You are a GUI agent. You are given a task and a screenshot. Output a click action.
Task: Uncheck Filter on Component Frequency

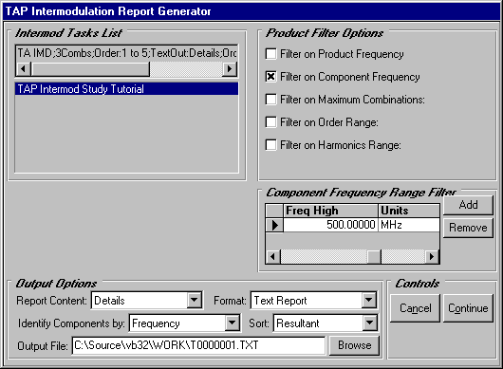[x=271, y=77]
